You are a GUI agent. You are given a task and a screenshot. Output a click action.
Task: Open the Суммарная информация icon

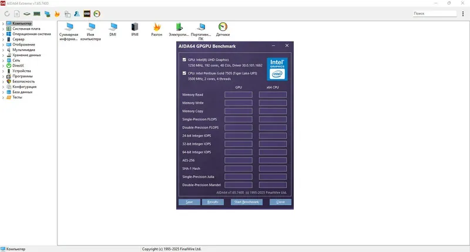pos(69,32)
